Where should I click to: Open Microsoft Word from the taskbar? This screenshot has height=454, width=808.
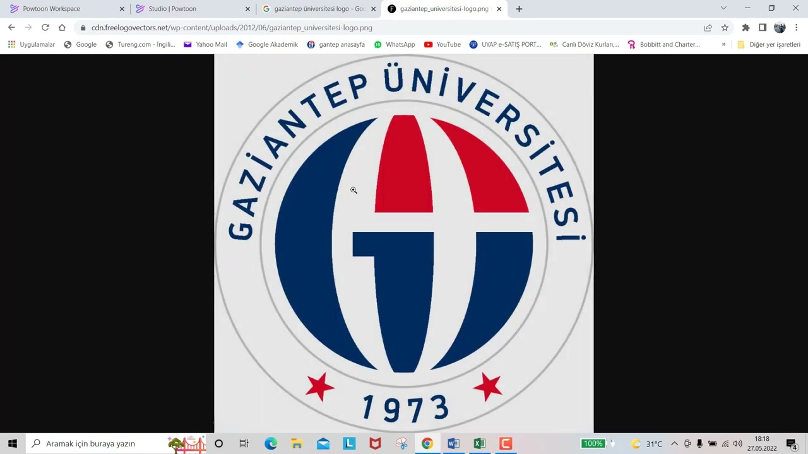click(453, 443)
